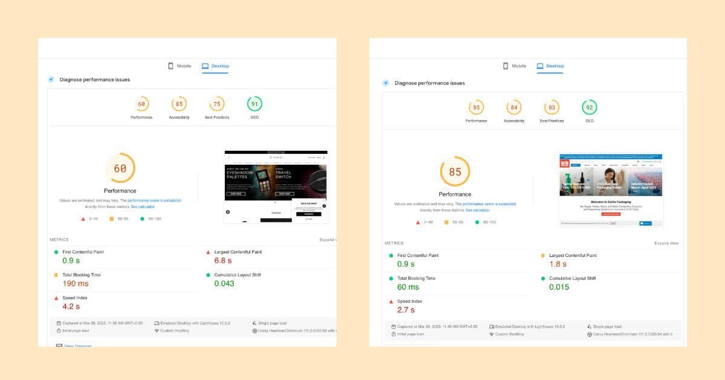The image size is (725, 380).
Task: Click the Accessibility score 85 gauge in left report
Action: tap(179, 104)
